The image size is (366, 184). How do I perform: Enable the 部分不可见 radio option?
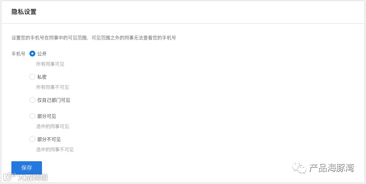tap(32, 139)
